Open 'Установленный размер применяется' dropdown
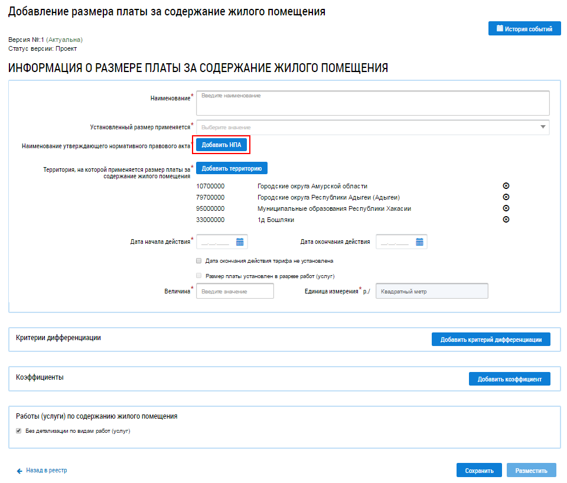 coord(373,128)
